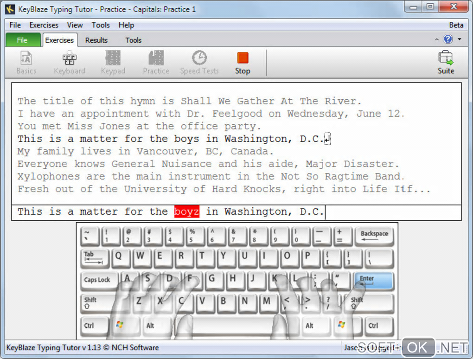Click the tilde key on virtual keyboard
This screenshot has width=473, height=359.
(x=90, y=236)
